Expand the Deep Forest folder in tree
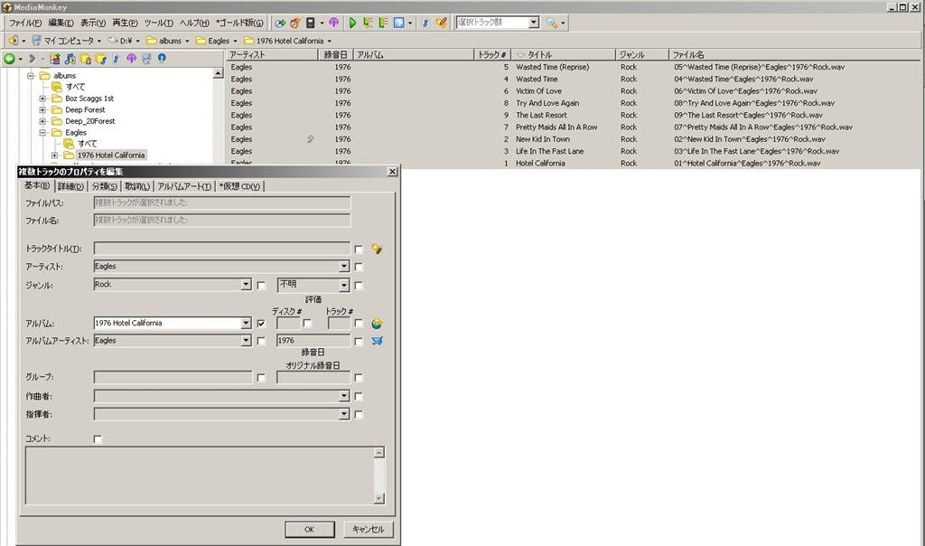This screenshot has height=546, width=925. [x=42, y=109]
